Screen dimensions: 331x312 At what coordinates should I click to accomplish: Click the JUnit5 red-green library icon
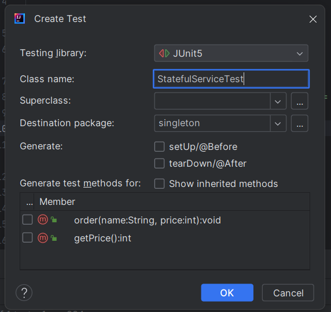pyautogui.click(x=164, y=53)
